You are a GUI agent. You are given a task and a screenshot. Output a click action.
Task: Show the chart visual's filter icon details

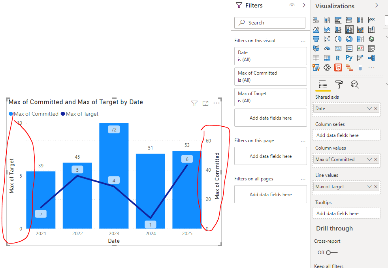194,103
